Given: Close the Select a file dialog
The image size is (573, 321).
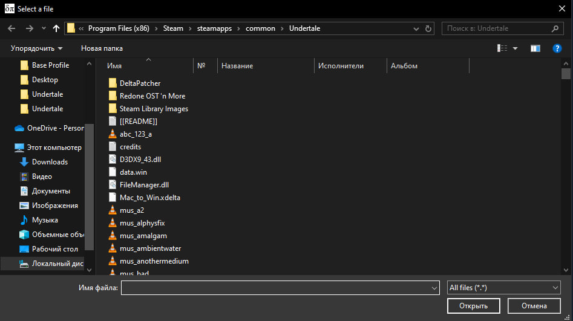Looking at the screenshot, I should 562,8.
